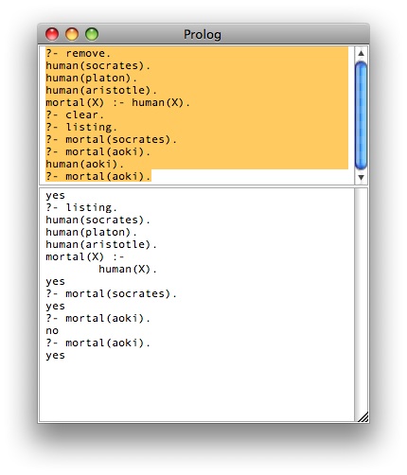Click the '?- remove.' line in input pane
The width and height of the screenshot is (407, 475).
click(79, 53)
